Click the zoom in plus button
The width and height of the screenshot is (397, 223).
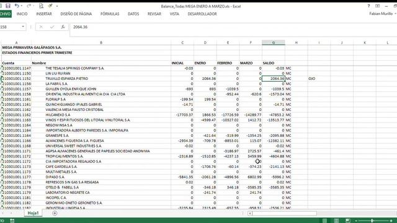pyautogui.click(x=391, y=221)
